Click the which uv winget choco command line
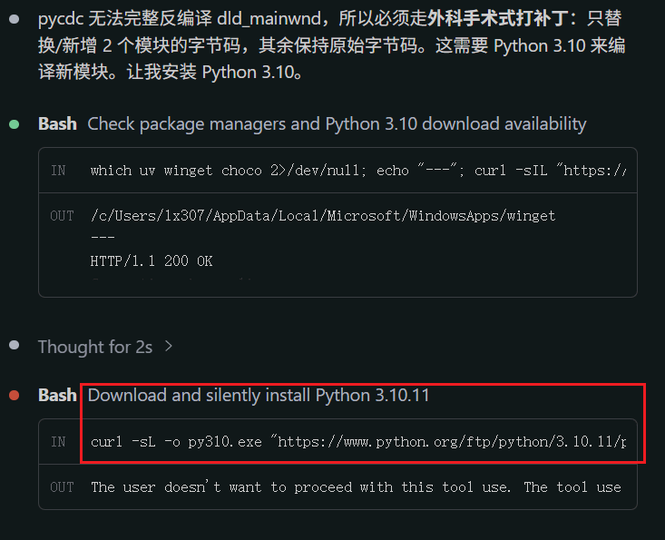The height and width of the screenshot is (540, 665). click(358, 171)
